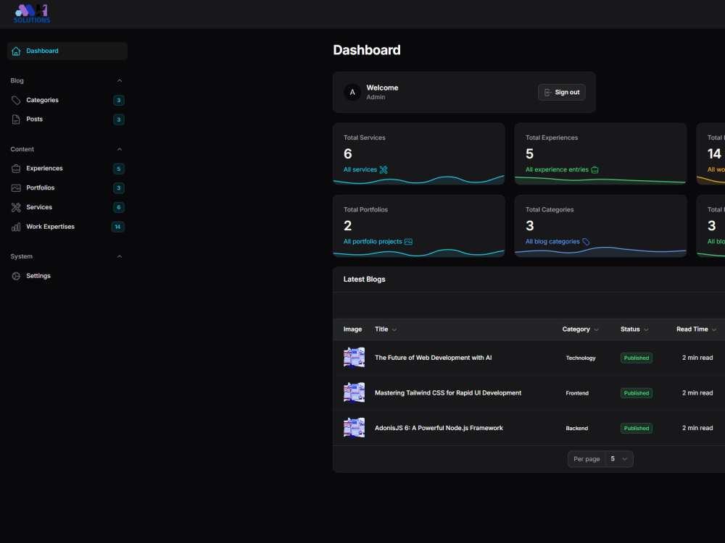The image size is (725, 543).
Task: Click title 'AdonisJS 6: A Powerful Node.js Framework'
Action: [x=439, y=428]
